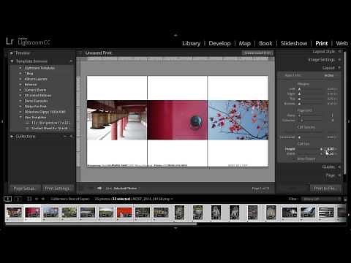Click the Cell Size Height value field
351x263 pixels.
coord(331,149)
